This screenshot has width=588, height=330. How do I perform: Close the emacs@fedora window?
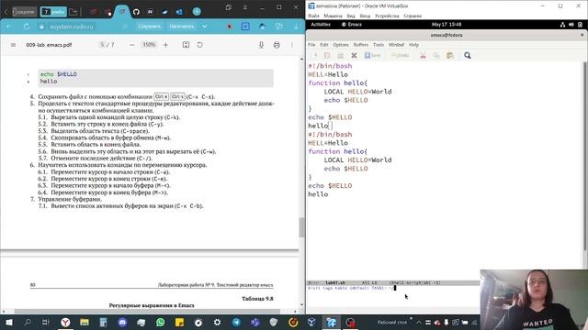(582, 35)
